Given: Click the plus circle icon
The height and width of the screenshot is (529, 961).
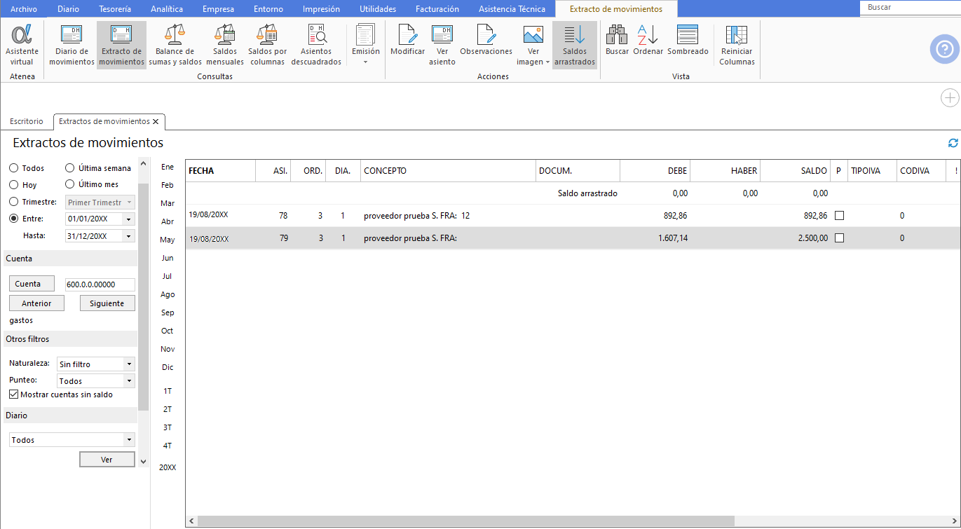Looking at the screenshot, I should [x=949, y=98].
